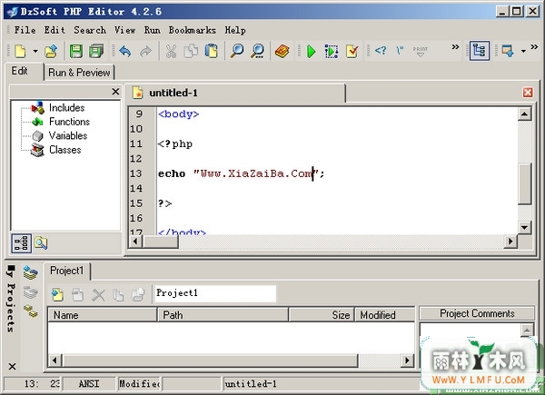Open the Run menu
The height and width of the screenshot is (395, 545).
[153, 30]
